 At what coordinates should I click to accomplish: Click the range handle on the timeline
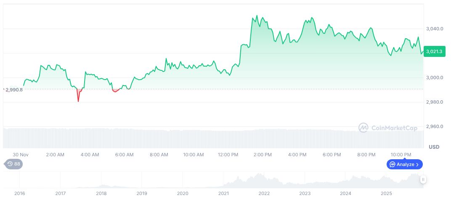click(x=423, y=179)
